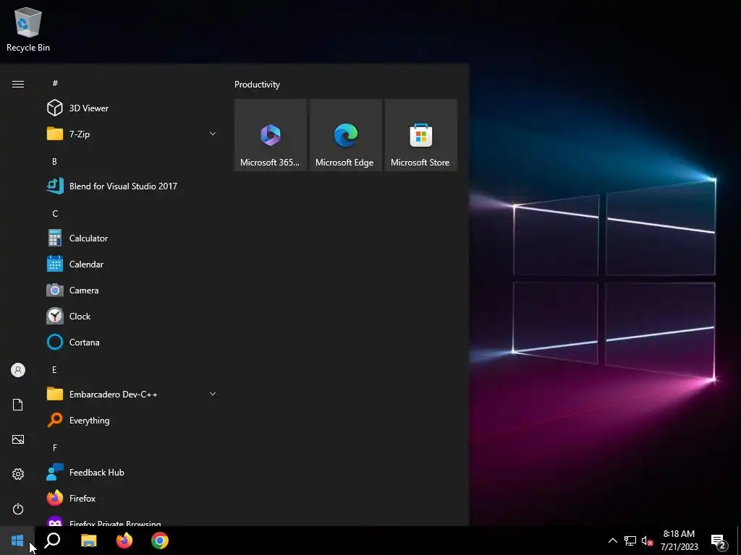
Task: Open the Embarcadero Dev-C++ folder
Action: click(132, 394)
